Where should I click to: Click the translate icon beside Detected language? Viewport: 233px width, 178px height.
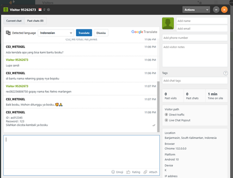[8, 33]
